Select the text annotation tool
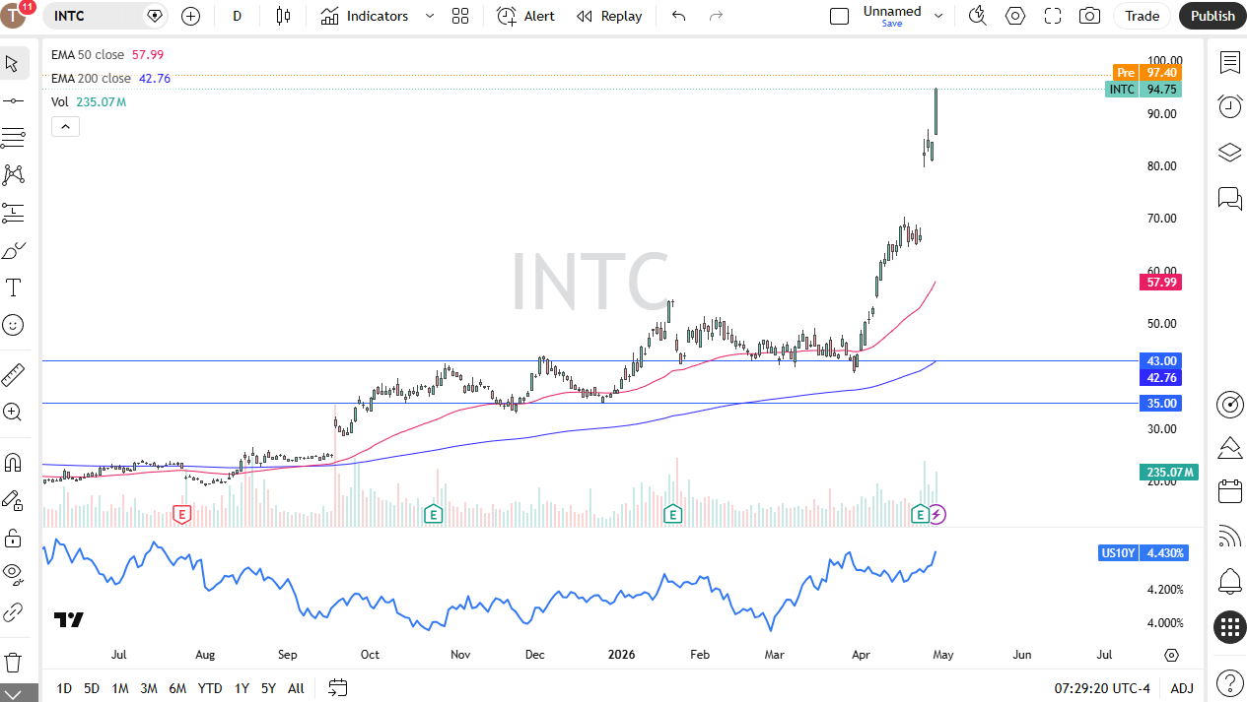The width and height of the screenshot is (1247, 702). 13,287
